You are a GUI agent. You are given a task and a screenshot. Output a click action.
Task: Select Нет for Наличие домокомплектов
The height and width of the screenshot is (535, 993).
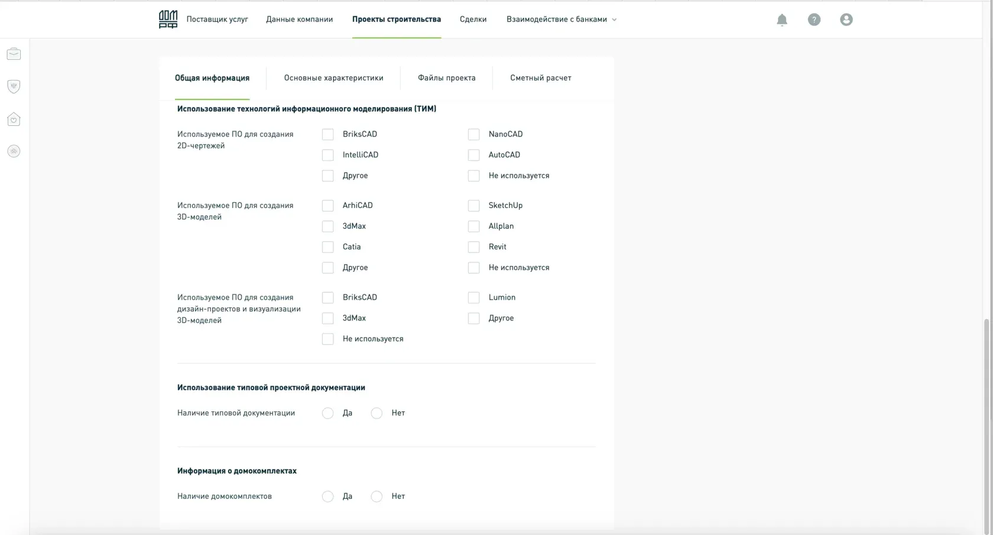pos(377,497)
